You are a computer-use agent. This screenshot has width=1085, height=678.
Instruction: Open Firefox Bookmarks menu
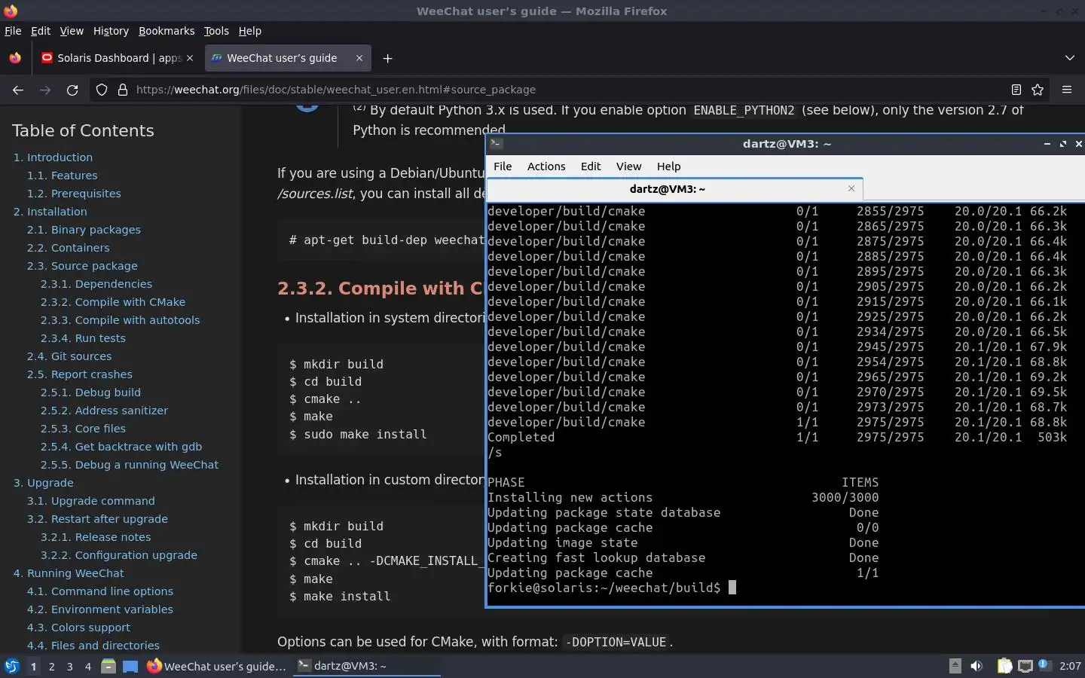pos(167,31)
